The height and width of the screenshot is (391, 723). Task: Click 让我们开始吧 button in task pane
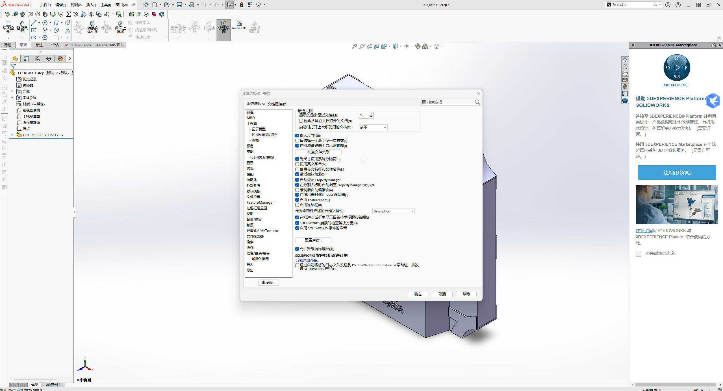coord(677,173)
